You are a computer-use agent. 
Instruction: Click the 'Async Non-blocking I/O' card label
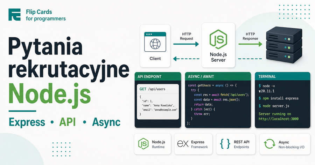(292, 144)
